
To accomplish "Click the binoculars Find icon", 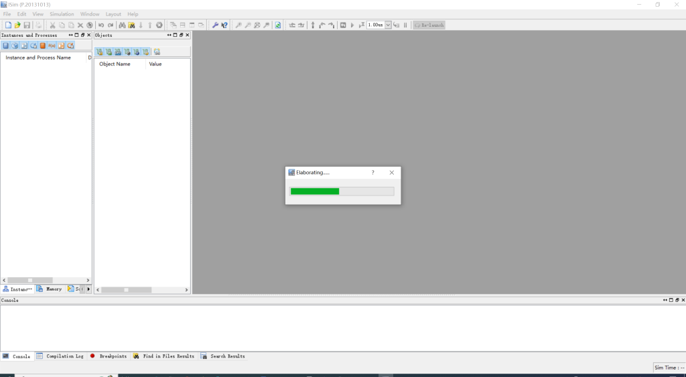I will [123, 25].
